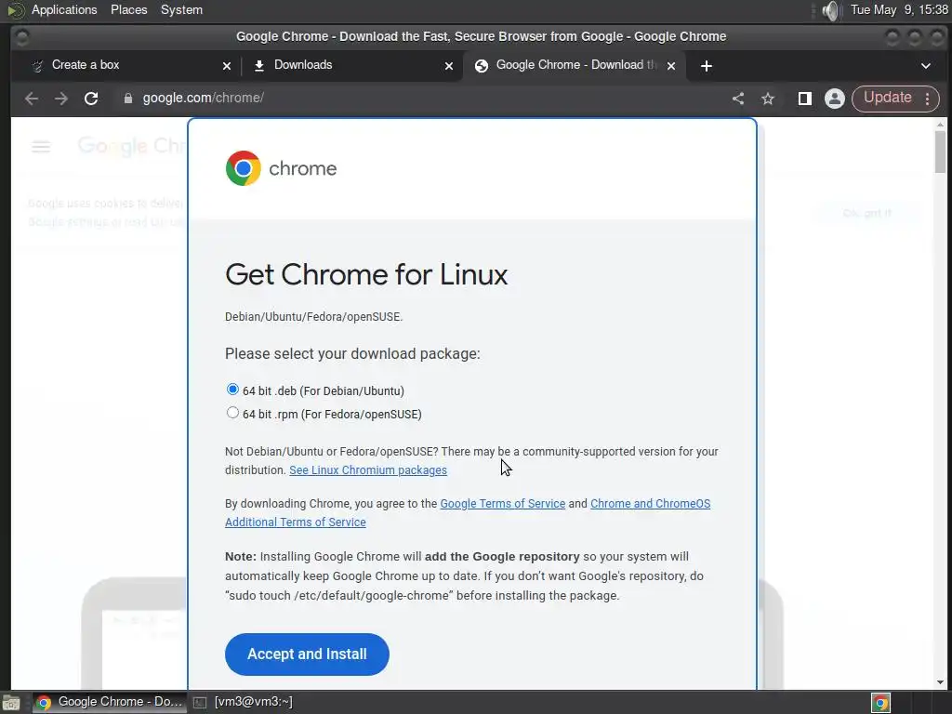
Task: Open Google Terms of Service link
Action: [502, 503]
